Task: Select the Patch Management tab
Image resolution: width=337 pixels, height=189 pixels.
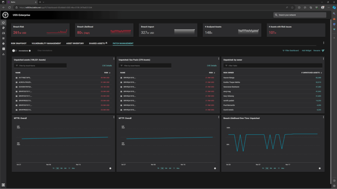Action: click(x=123, y=44)
